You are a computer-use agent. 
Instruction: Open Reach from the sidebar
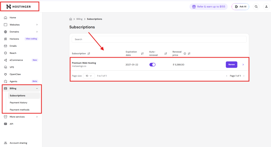pos(13,53)
